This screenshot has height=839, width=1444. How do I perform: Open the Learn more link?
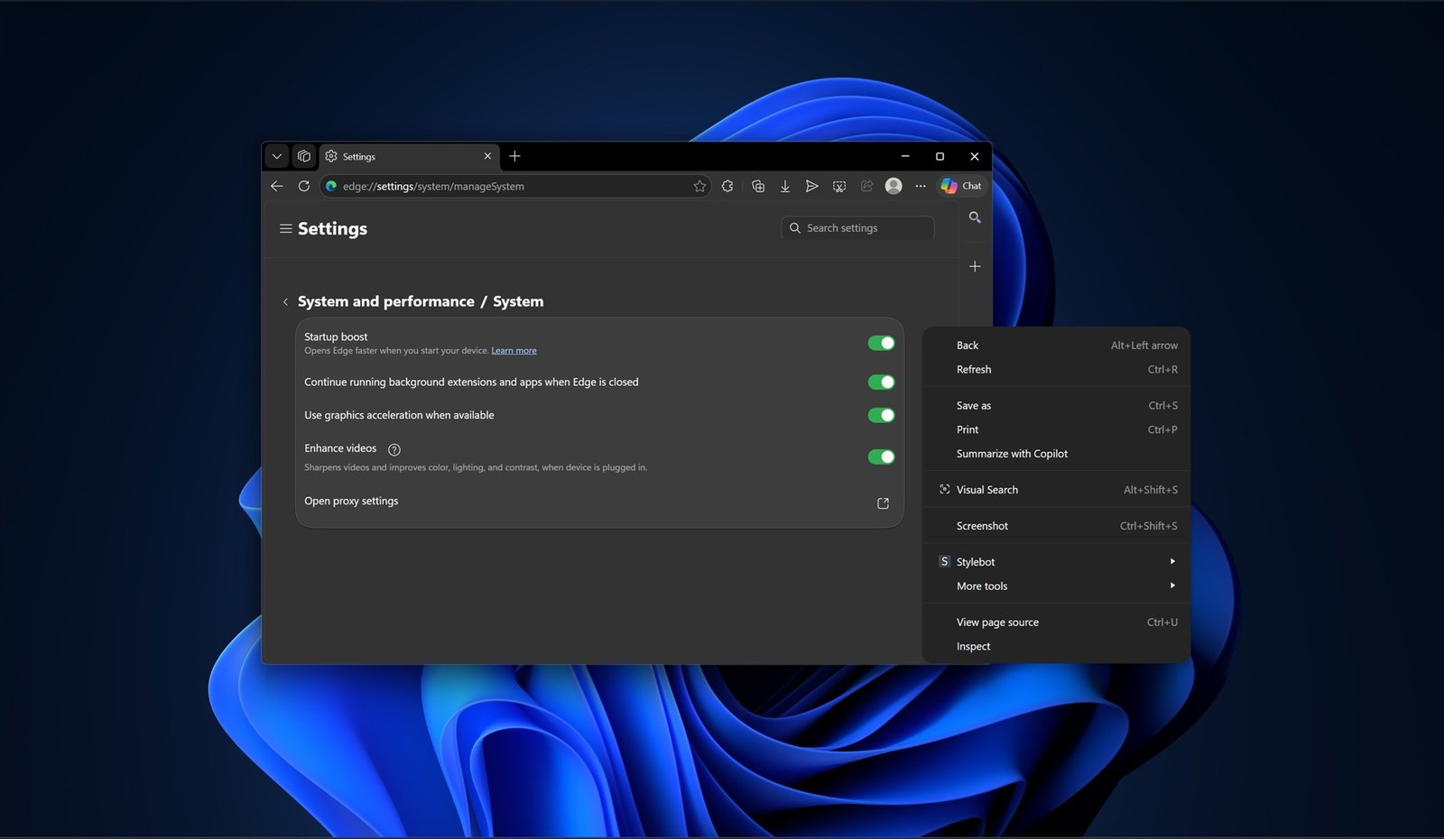click(x=514, y=351)
